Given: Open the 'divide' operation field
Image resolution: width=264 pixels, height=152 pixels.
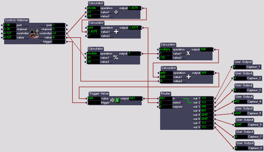Looking at the screenshot, I should click(x=94, y=8).
